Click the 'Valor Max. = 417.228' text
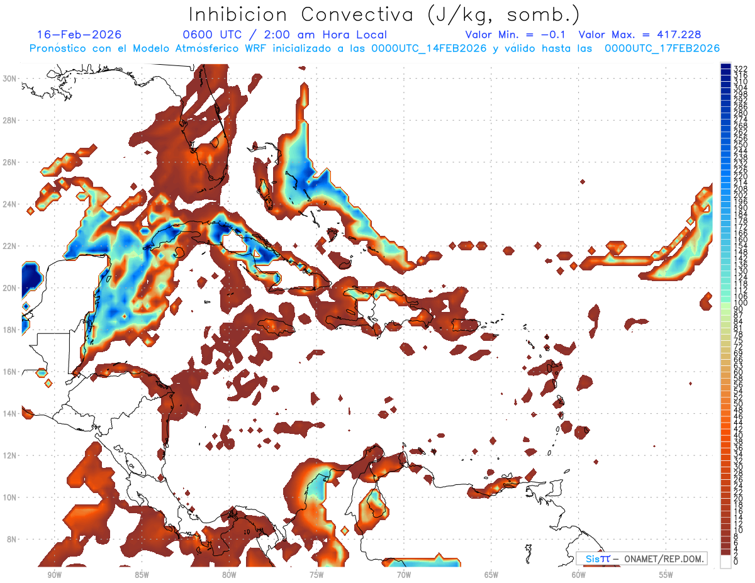This screenshot has width=755, height=583. (x=639, y=35)
